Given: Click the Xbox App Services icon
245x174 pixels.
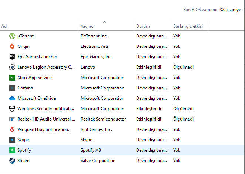Looking at the screenshot, I should (x=12, y=78).
